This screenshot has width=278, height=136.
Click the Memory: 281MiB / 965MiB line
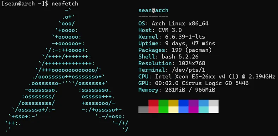point(177,90)
